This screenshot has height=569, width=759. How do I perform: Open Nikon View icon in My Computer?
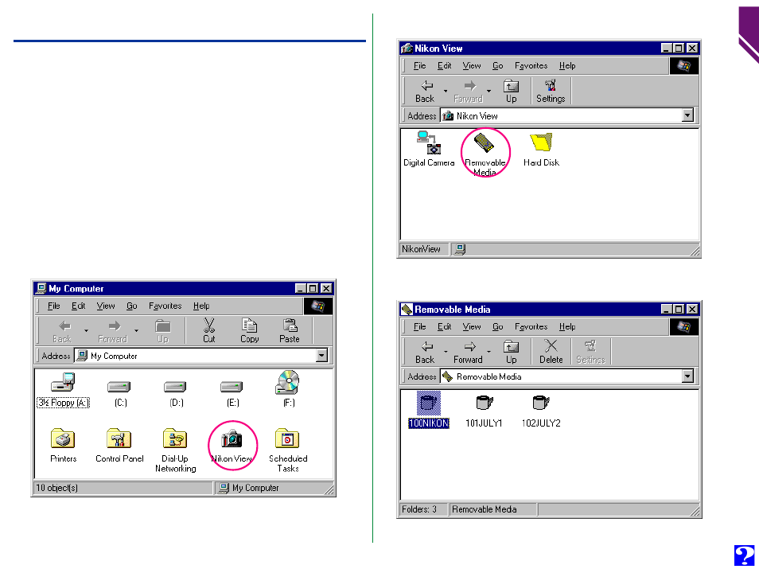tap(232, 439)
